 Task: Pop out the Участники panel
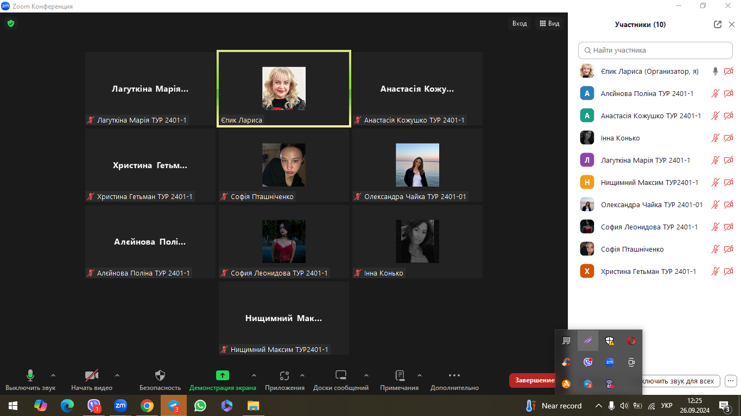[718, 24]
